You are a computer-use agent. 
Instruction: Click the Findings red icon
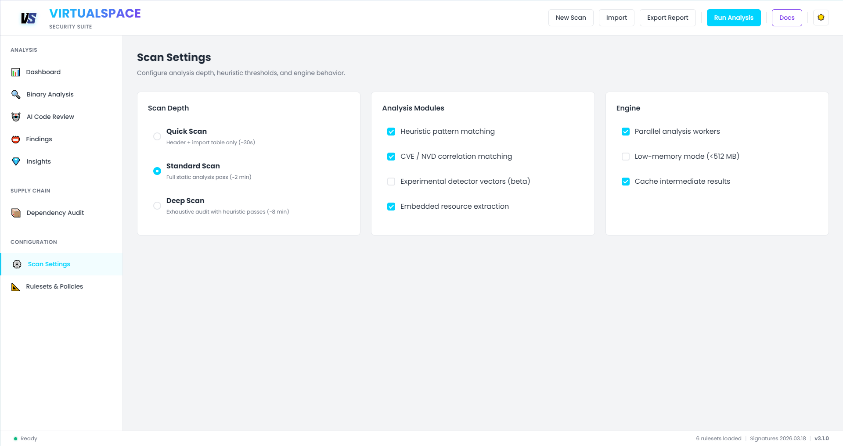[x=16, y=139]
